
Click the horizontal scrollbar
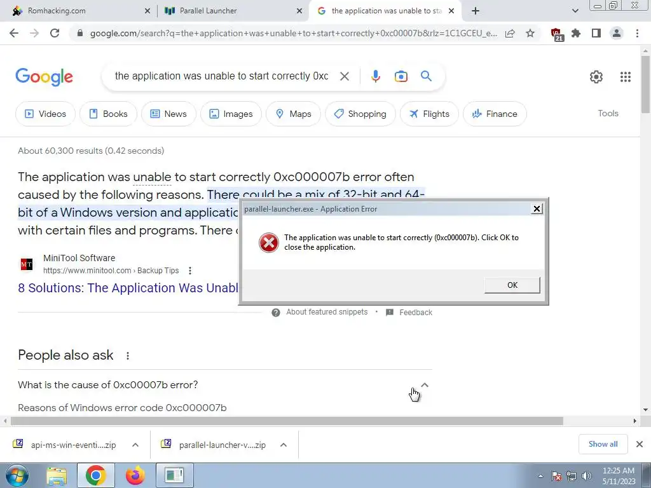point(287,421)
